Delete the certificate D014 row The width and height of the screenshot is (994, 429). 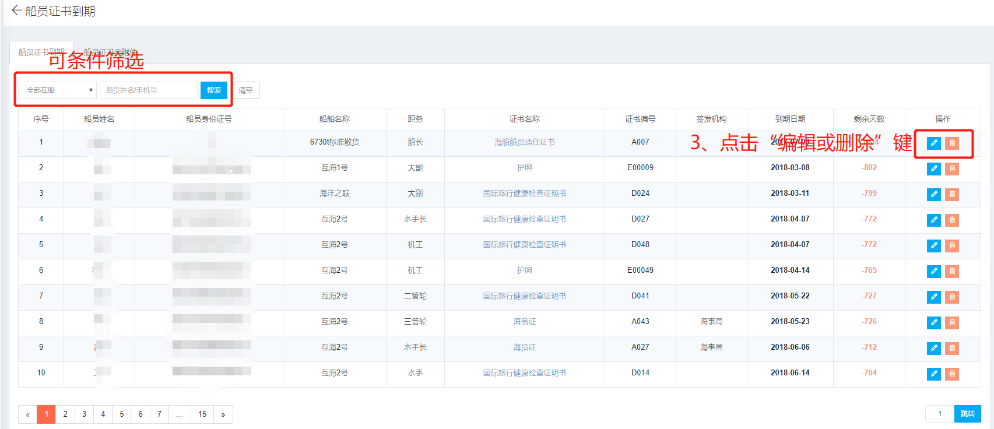point(952,374)
